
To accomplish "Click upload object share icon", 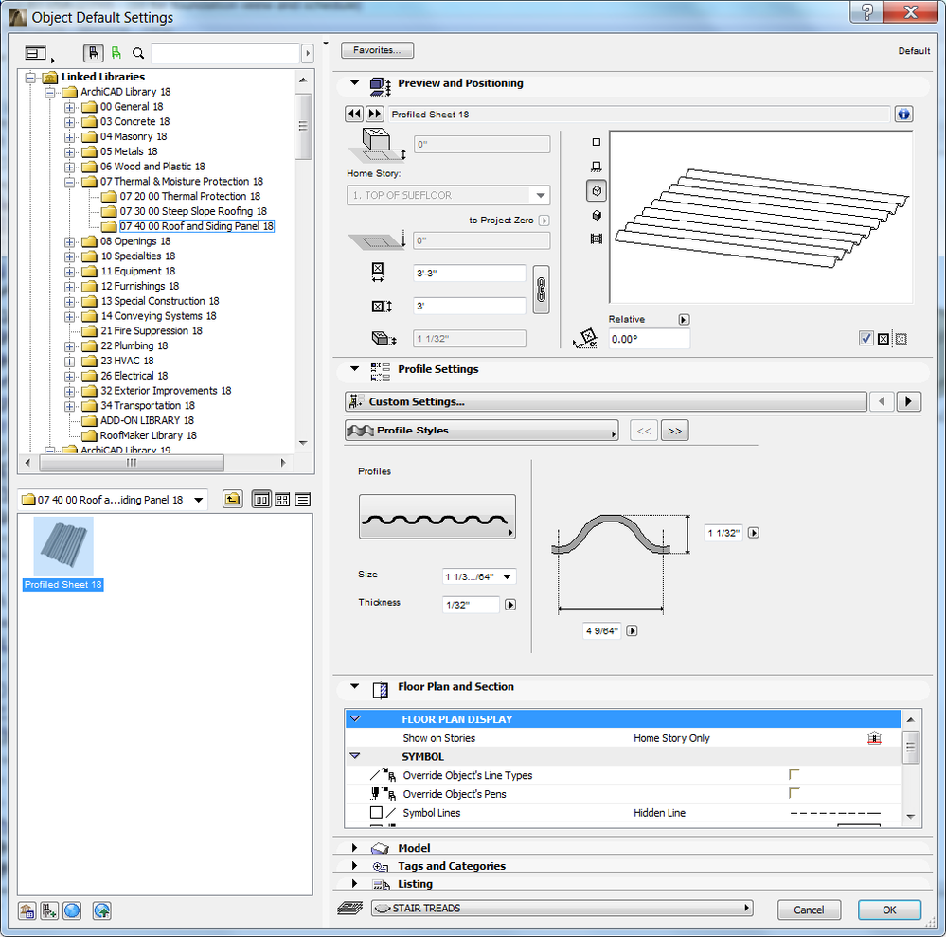I will [101, 910].
